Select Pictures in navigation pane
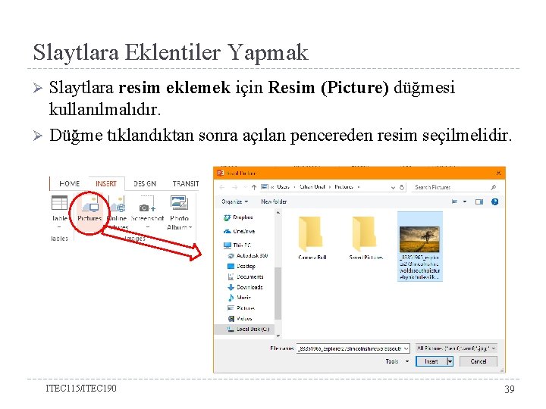Image resolution: width=546 pixels, height=409 pixels. 241,308
